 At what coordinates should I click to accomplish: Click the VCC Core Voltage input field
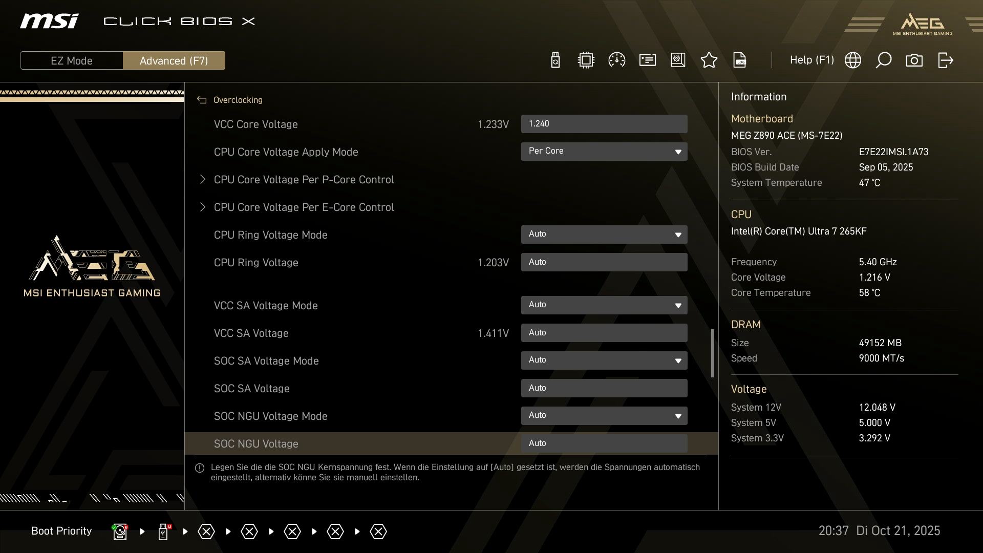(604, 124)
